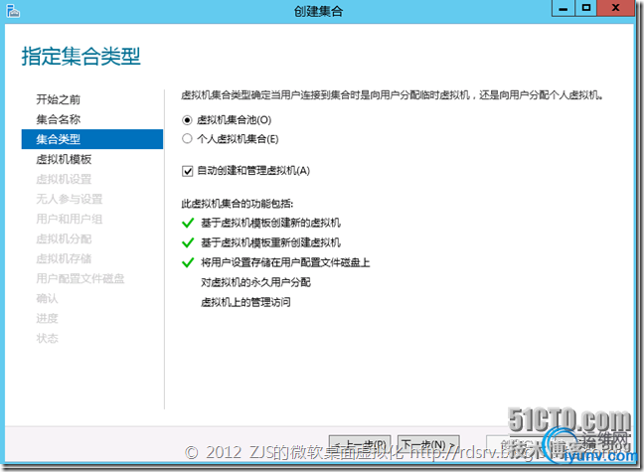Open the 虚拟机模板 step

64,159
